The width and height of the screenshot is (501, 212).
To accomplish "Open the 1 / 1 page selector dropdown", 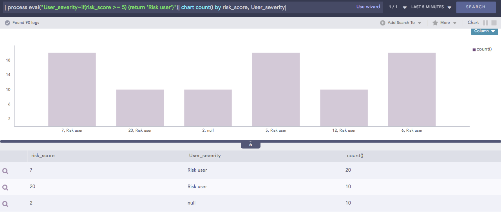I will pyautogui.click(x=404, y=7).
